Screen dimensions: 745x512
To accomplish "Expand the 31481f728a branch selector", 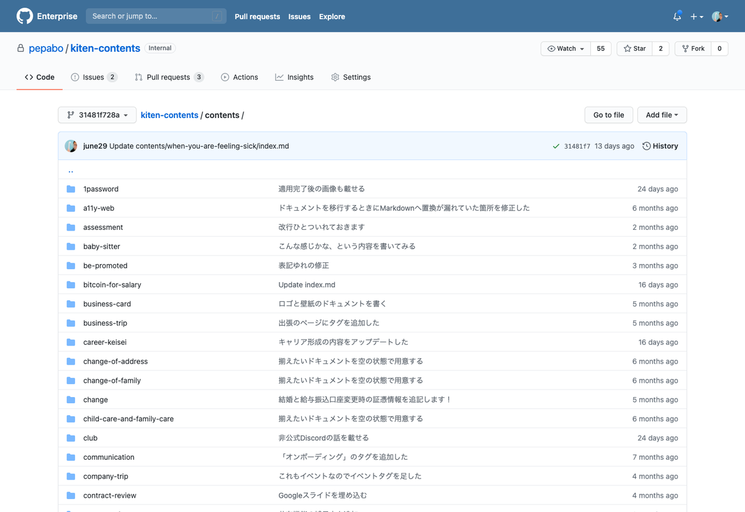I will (97, 115).
